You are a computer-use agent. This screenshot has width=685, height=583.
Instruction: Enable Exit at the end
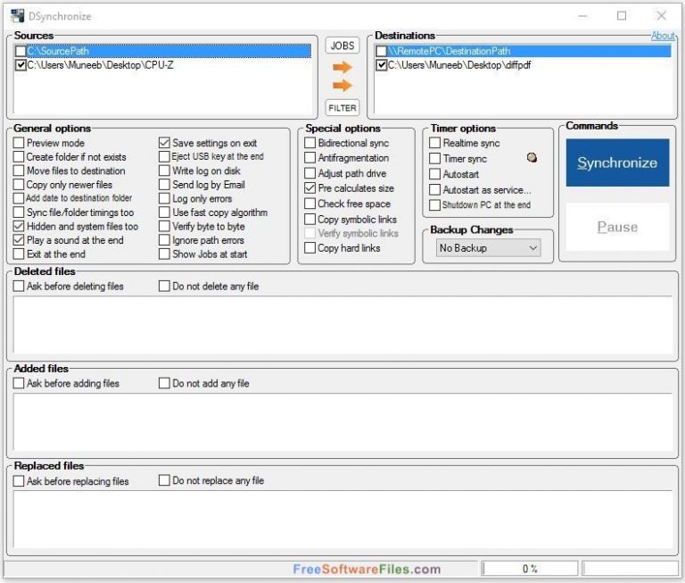click(x=19, y=254)
